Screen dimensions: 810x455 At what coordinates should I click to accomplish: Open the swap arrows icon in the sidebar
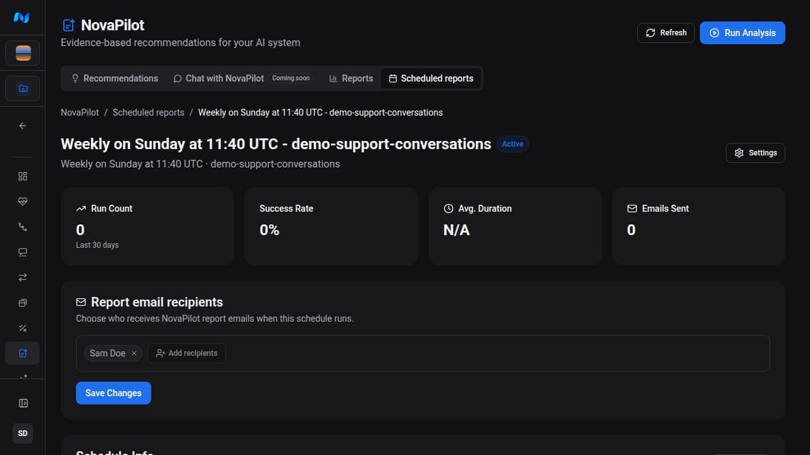tap(23, 277)
